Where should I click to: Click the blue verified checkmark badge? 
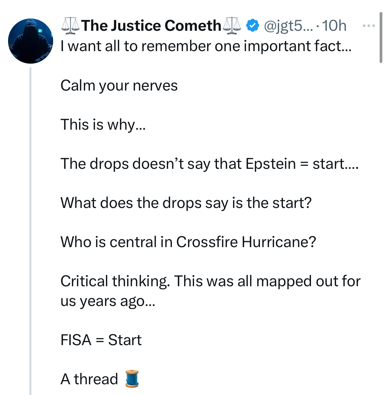pos(252,26)
